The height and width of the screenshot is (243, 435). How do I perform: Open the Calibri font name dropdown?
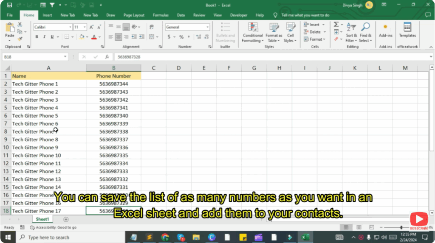coord(70,27)
